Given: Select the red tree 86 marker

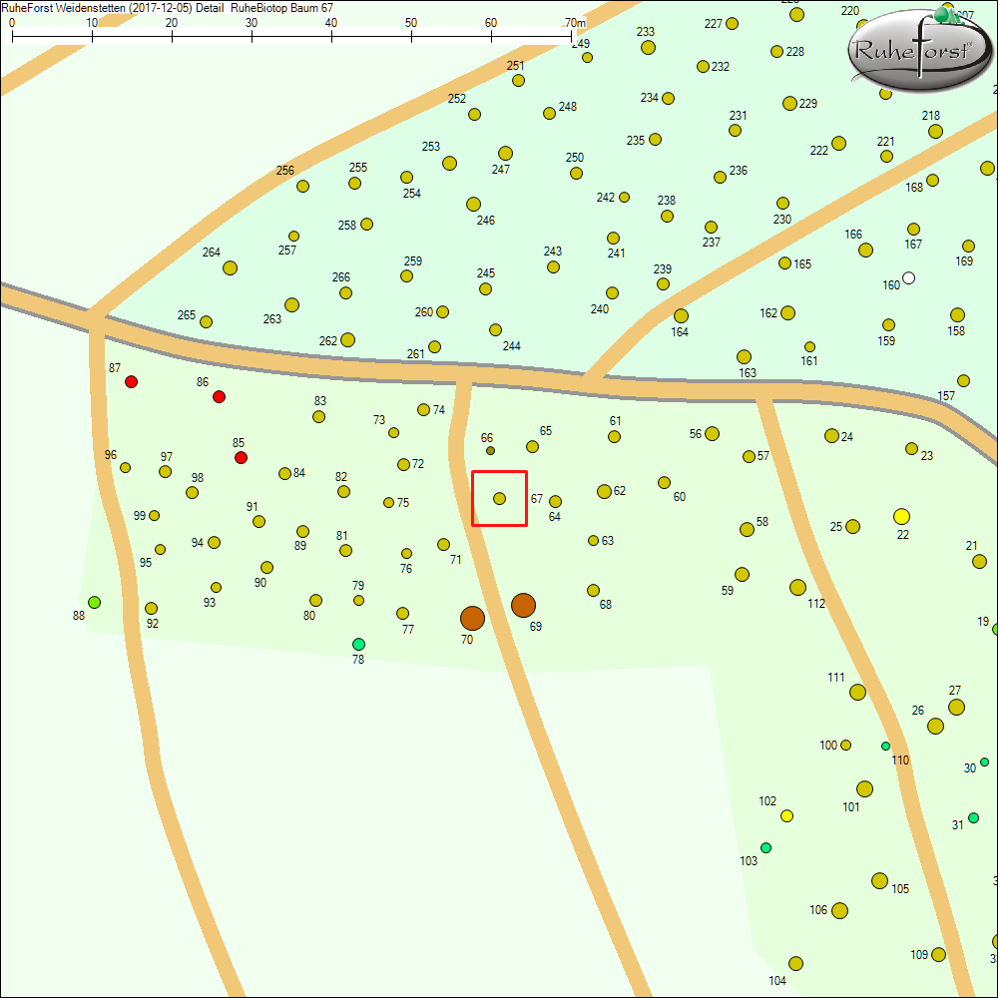Looking at the screenshot, I should click(220, 397).
